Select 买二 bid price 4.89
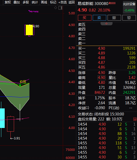This screenshot has width=137, height=160. pos(101,53)
